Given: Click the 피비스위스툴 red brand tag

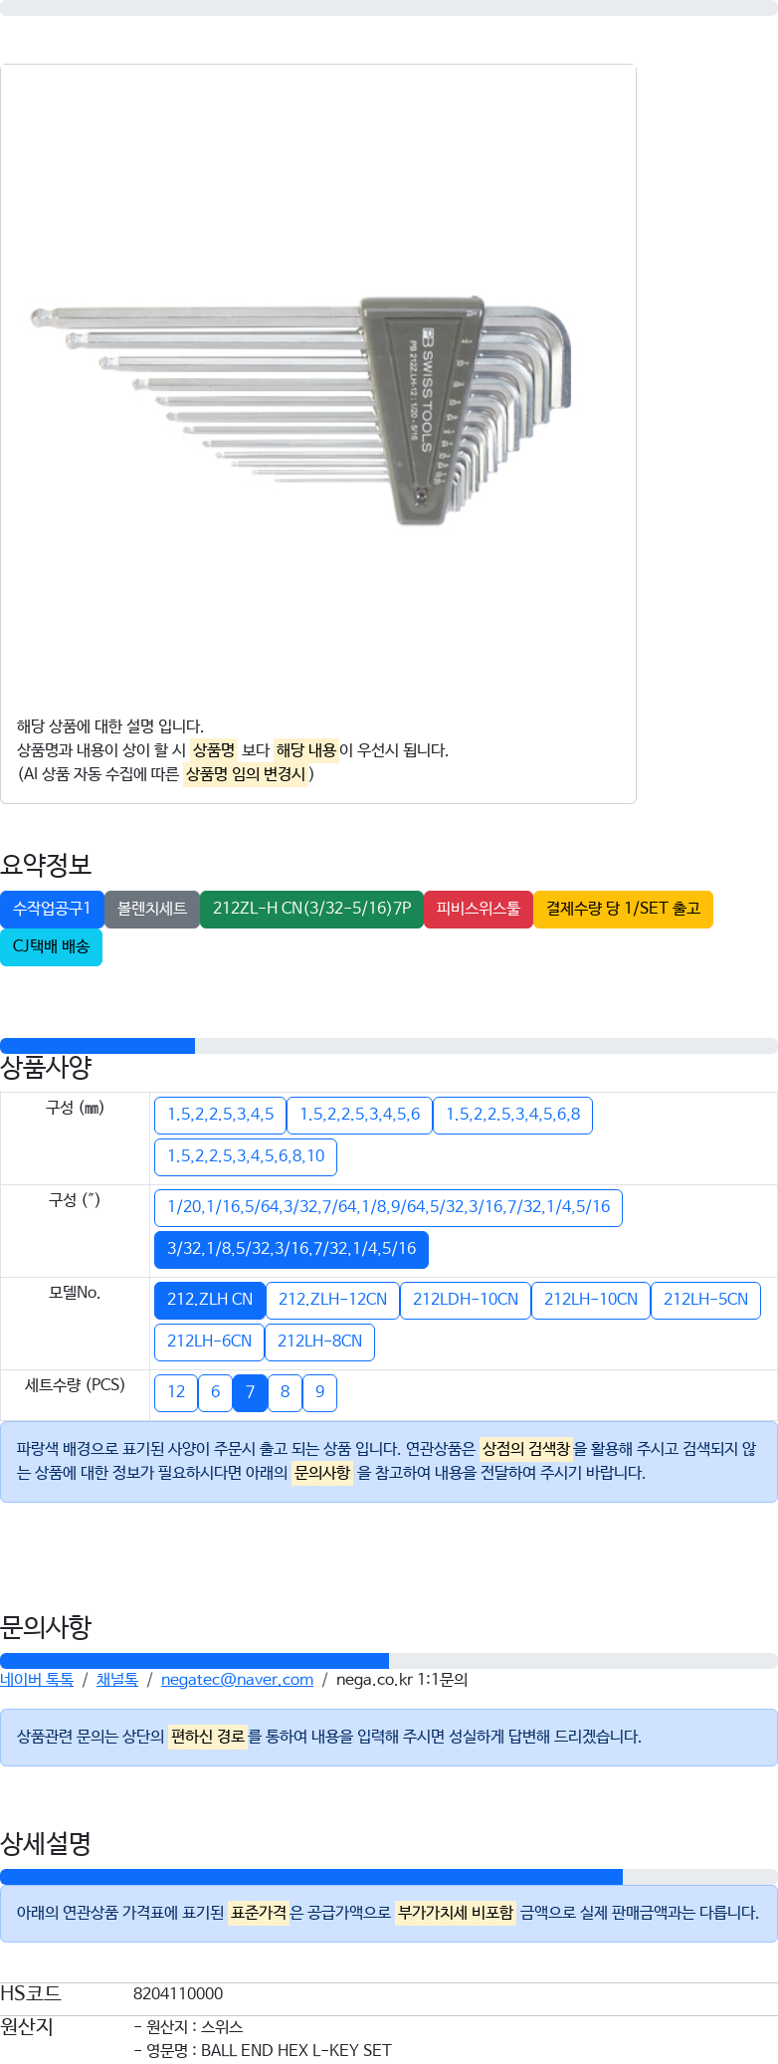Looking at the screenshot, I should coord(478,909).
